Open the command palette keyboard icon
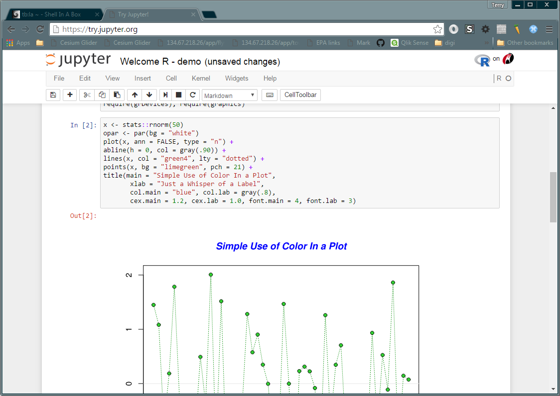Viewport: 560px width, 396px height. pos(269,95)
